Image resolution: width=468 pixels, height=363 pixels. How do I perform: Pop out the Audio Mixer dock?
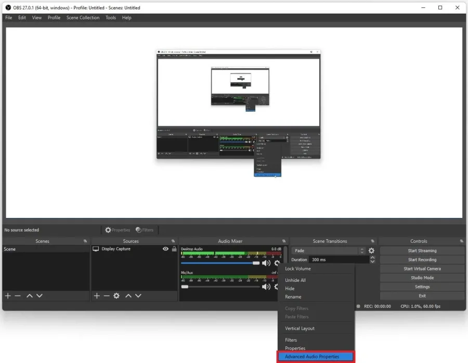pyautogui.click(x=284, y=241)
